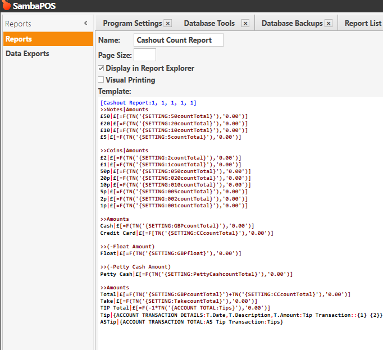Close the Database Tools tab
This screenshot has height=350, width=383.
click(245, 24)
